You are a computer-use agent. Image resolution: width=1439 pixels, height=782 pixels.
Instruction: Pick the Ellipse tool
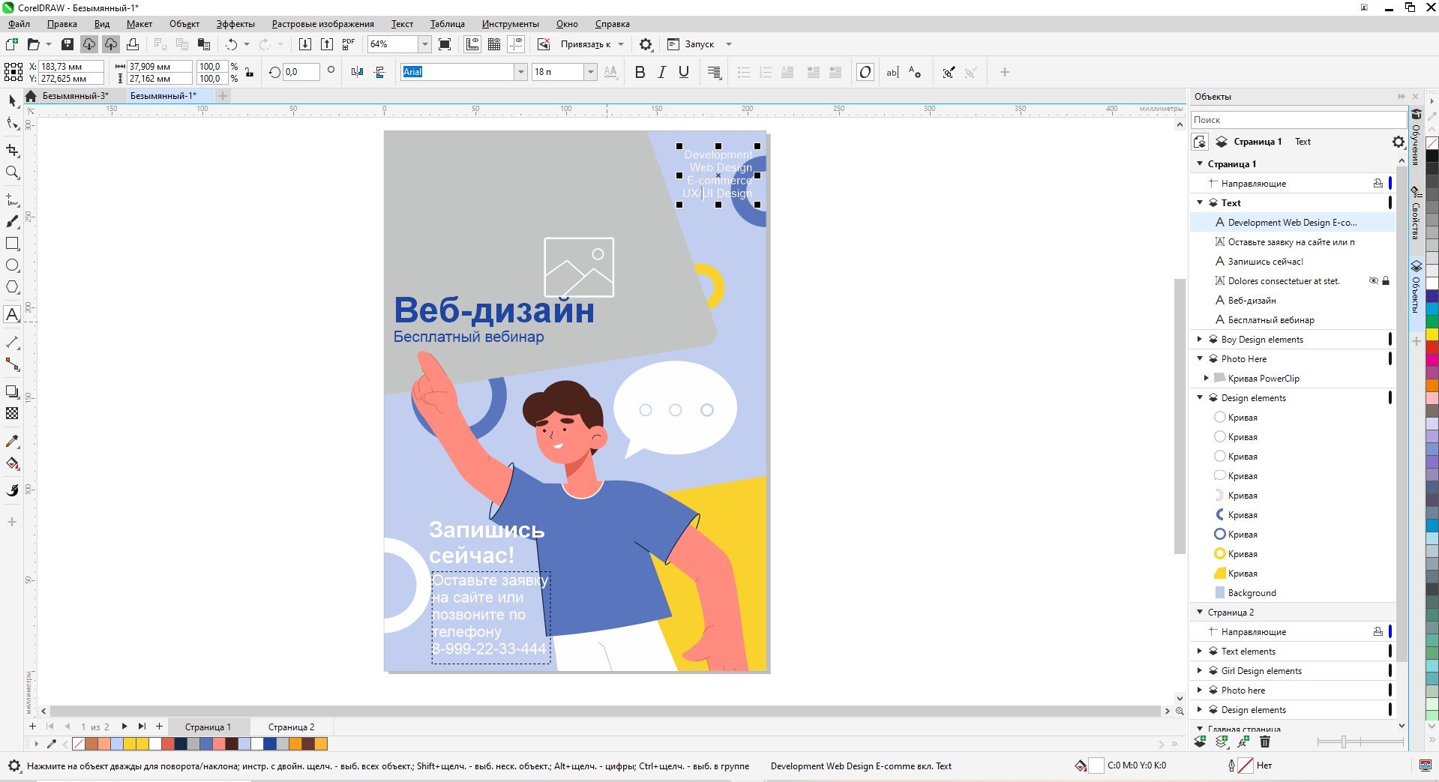coord(12,265)
